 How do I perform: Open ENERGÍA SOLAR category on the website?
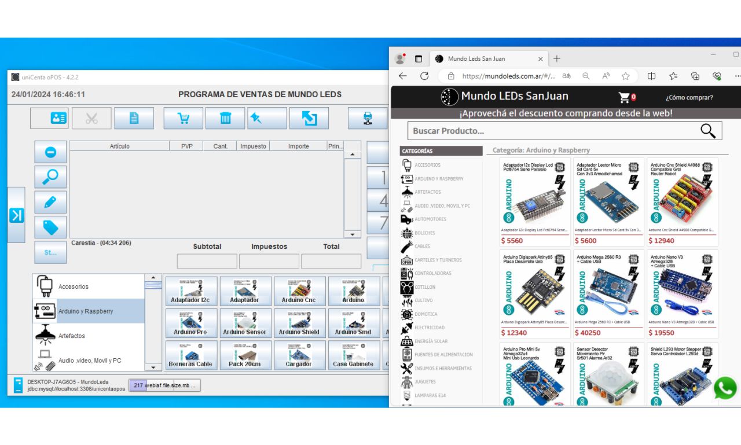(x=430, y=341)
